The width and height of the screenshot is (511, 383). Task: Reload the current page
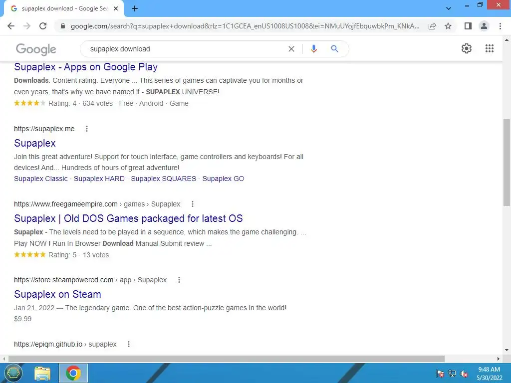tap(43, 26)
